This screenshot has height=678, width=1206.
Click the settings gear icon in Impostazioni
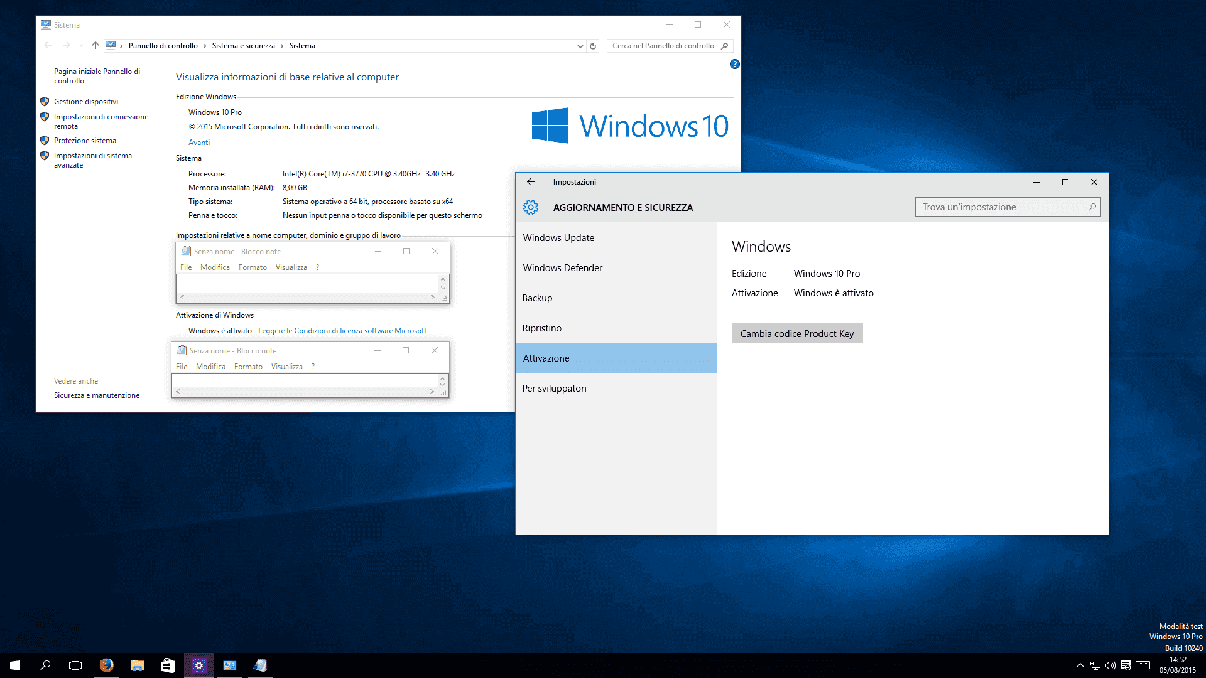[531, 207]
